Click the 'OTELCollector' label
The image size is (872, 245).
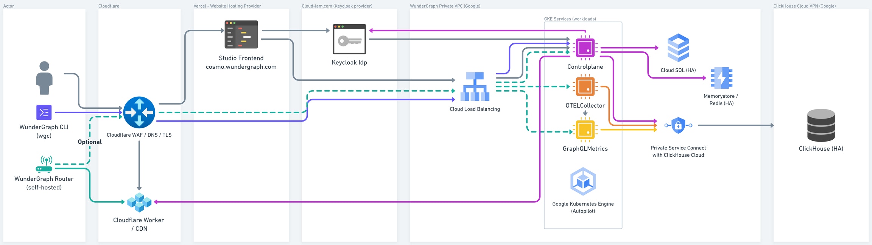tap(585, 106)
